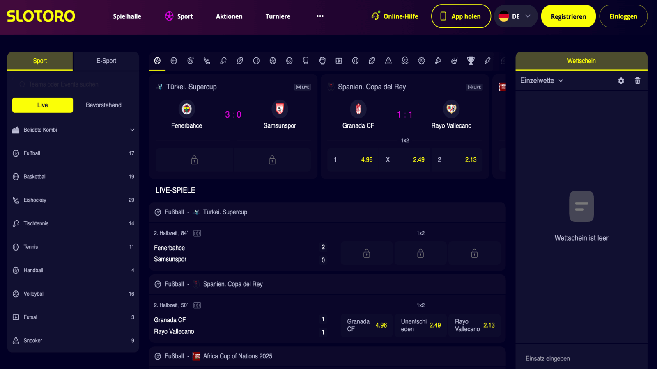Switch to the E-Sport tab
This screenshot has height=369, width=657.
click(x=106, y=61)
